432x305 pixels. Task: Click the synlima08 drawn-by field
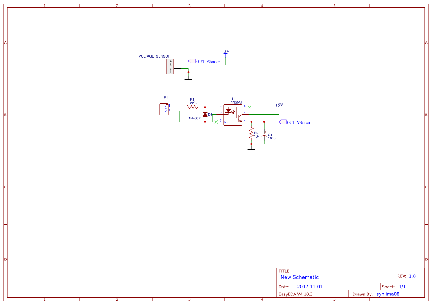tap(388, 294)
